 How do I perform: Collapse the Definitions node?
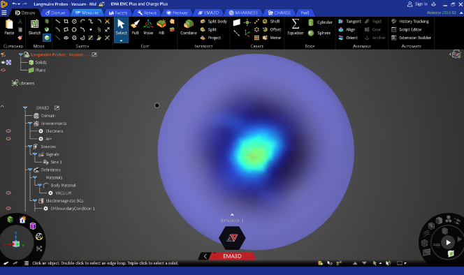pos(30,170)
